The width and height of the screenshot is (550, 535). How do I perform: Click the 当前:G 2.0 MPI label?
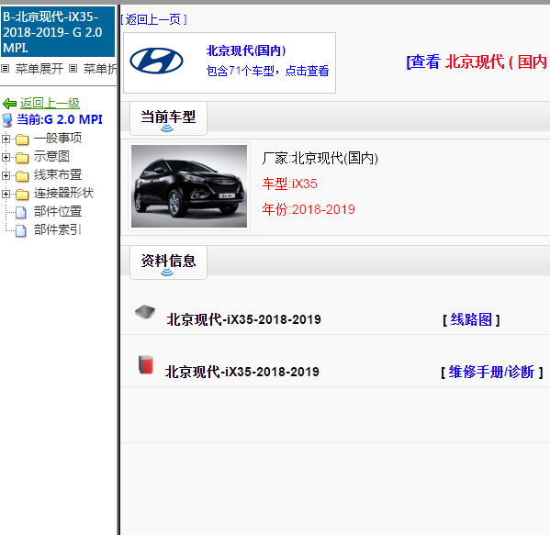click(x=60, y=119)
